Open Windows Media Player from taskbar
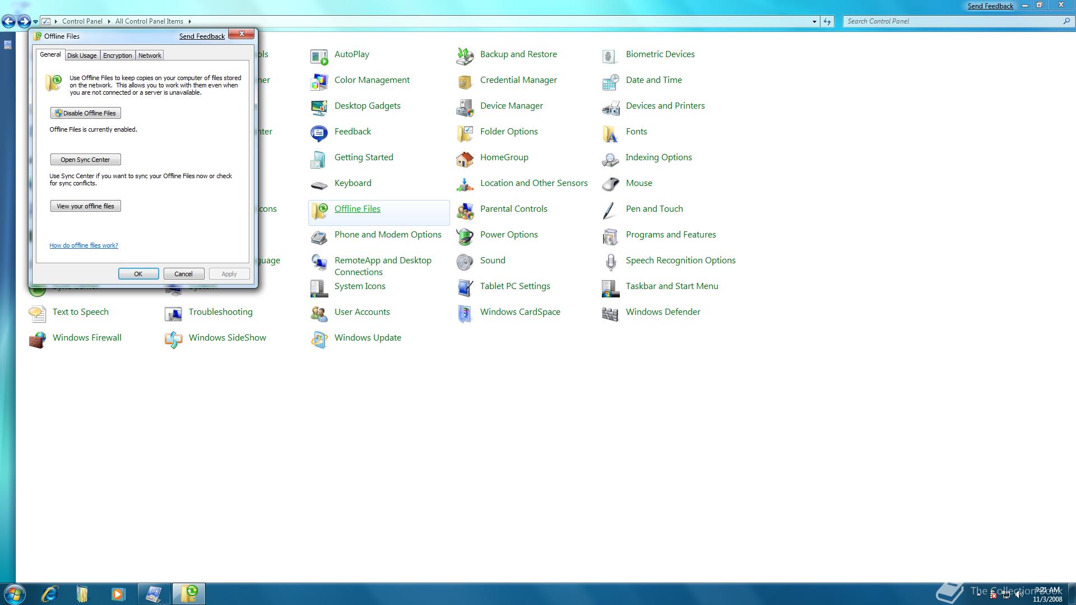The width and height of the screenshot is (1076, 605). click(x=118, y=594)
